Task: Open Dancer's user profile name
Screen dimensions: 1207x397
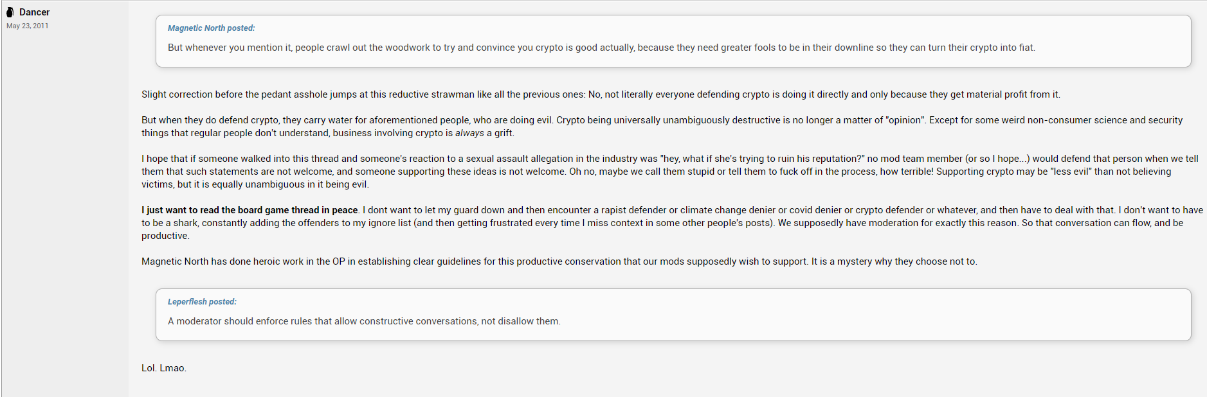Action: 34,12
